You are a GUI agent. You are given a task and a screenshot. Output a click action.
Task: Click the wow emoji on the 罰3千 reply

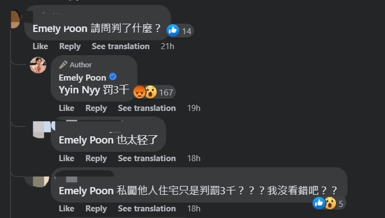pos(151,92)
